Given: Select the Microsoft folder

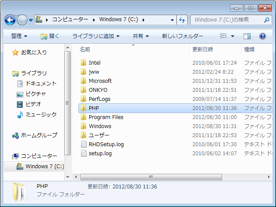Looking at the screenshot, I should coord(100,81).
